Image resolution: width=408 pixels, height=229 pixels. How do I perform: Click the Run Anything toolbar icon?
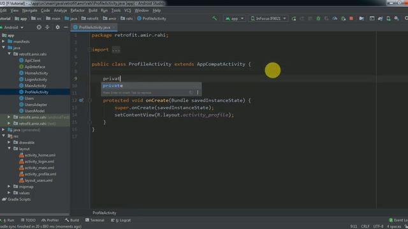click(372, 18)
